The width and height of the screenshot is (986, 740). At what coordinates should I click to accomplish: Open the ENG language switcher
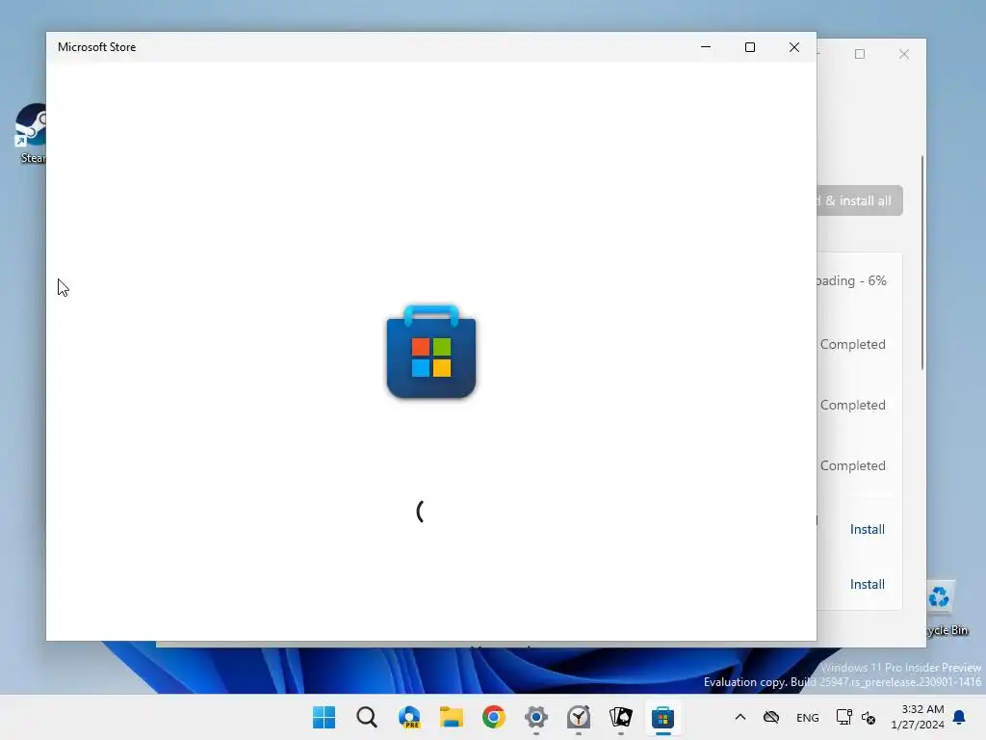808,717
